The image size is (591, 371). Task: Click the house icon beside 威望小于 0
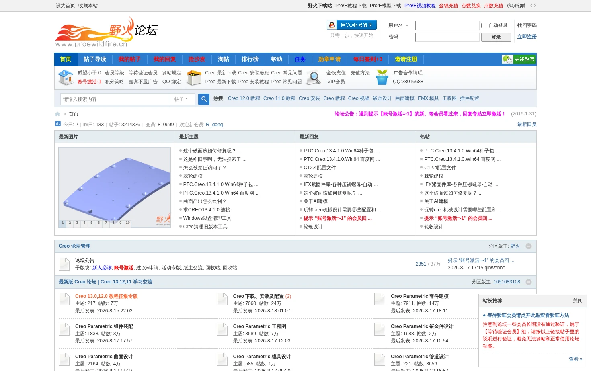coord(66,78)
